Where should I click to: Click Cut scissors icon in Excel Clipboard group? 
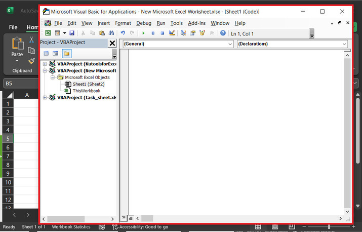click(x=31, y=40)
